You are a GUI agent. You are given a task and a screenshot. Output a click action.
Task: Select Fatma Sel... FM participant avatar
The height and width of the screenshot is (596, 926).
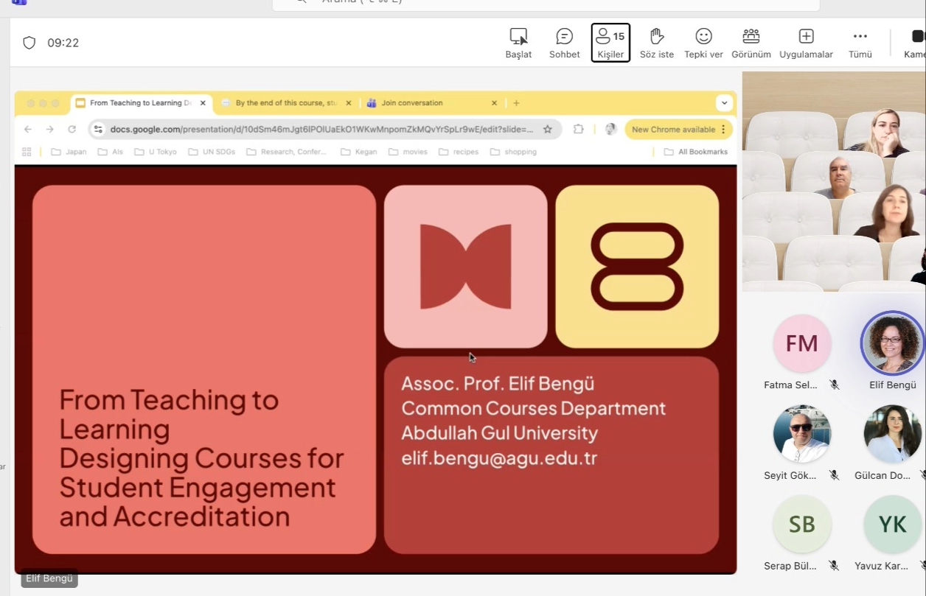click(801, 343)
